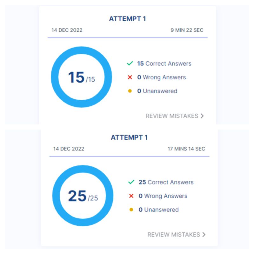Viewport: 254px width, 254px height.
Task: Click the 25 Correct Answers text
Action: 166,182
